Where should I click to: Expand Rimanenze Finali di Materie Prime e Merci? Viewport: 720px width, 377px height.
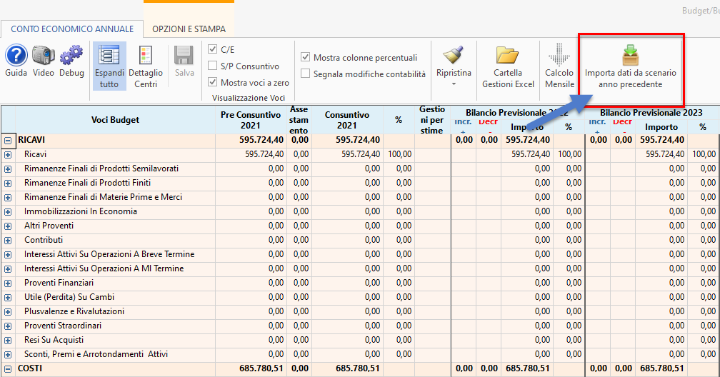click(x=8, y=198)
